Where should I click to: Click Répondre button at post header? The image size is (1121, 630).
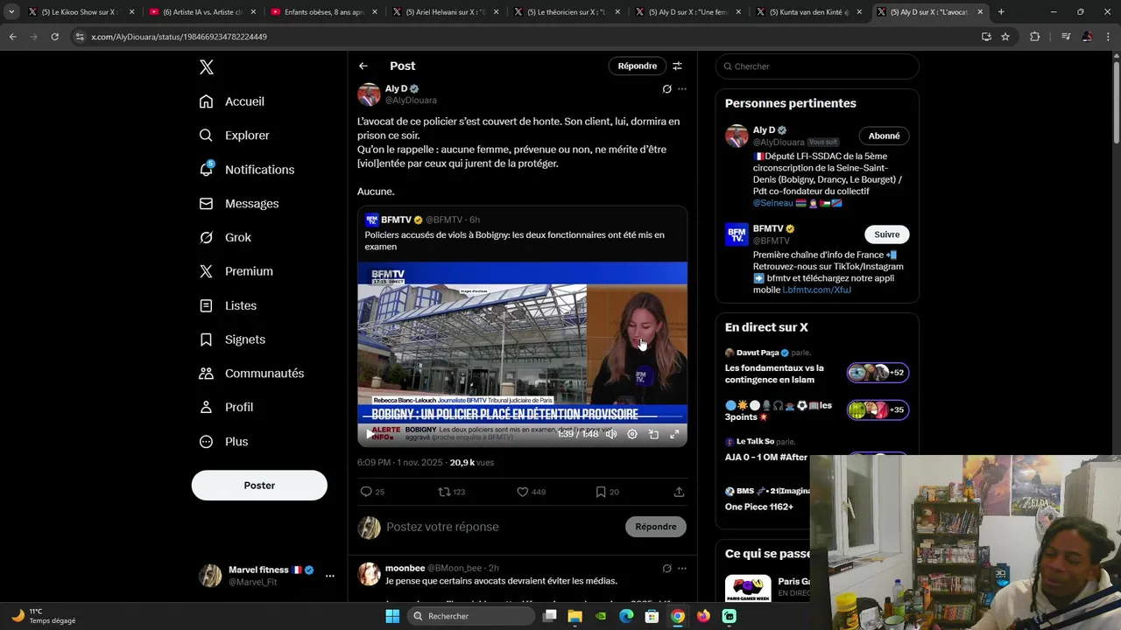[638, 66]
